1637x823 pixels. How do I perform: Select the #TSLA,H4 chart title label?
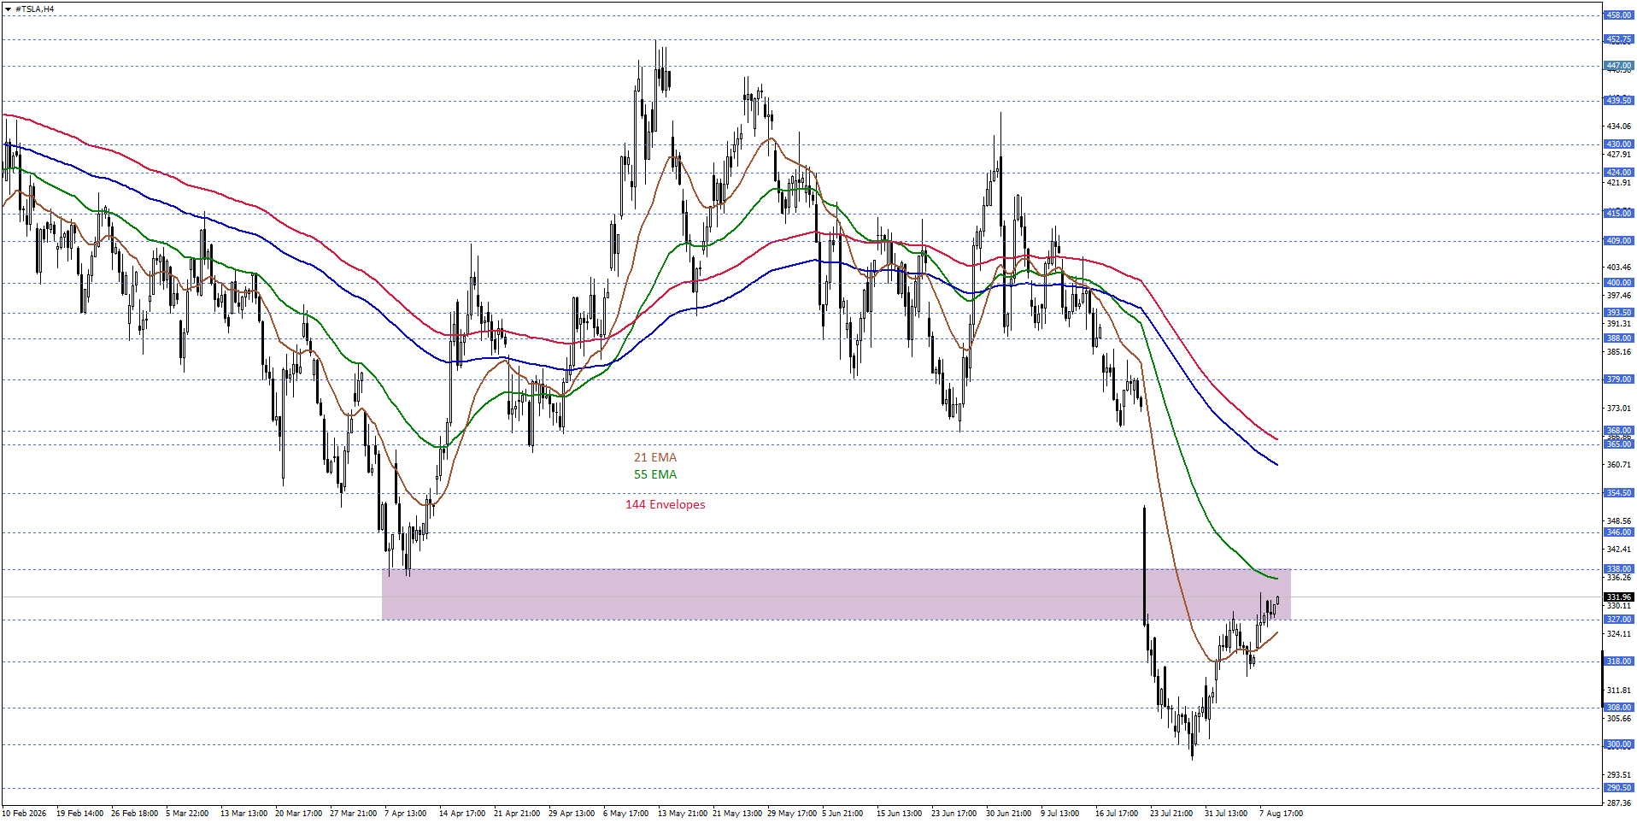point(35,9)
